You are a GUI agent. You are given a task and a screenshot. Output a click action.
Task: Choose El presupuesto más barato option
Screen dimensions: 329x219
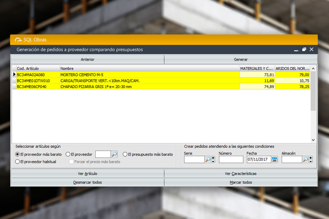coord(125,154)
